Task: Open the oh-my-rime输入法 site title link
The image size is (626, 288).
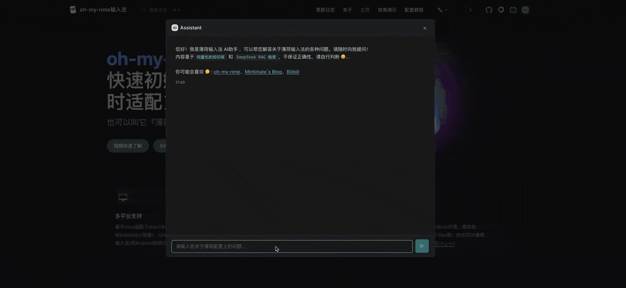Action: click(x=103, y=10)
